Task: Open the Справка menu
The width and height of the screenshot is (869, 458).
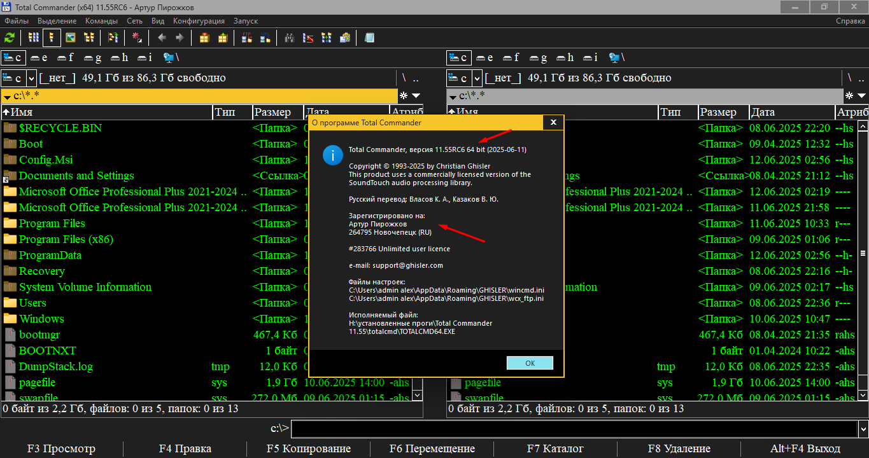Action: [x=850, y=21]
